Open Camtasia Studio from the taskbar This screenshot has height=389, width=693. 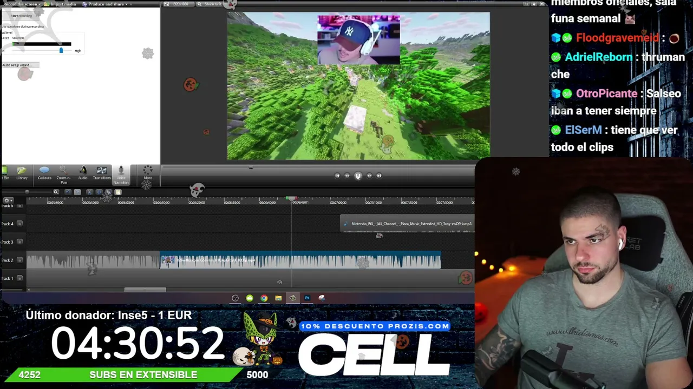(293, 298)
